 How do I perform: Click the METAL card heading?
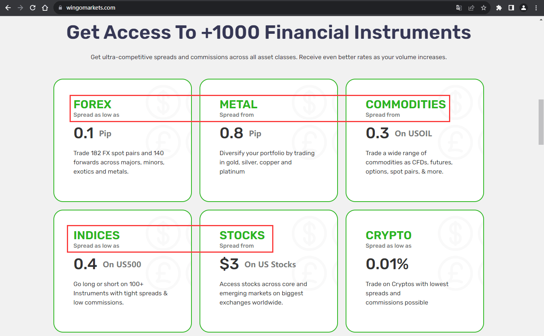click(x=238, y=104)
